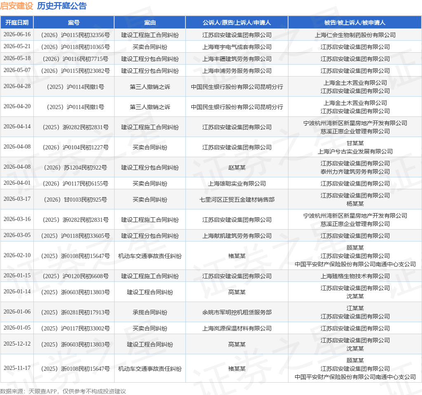The image size is (422, 395).
Task: Click plaintiff 上海岚源保温材料有限公司
Action: click(x=237, y=328)
